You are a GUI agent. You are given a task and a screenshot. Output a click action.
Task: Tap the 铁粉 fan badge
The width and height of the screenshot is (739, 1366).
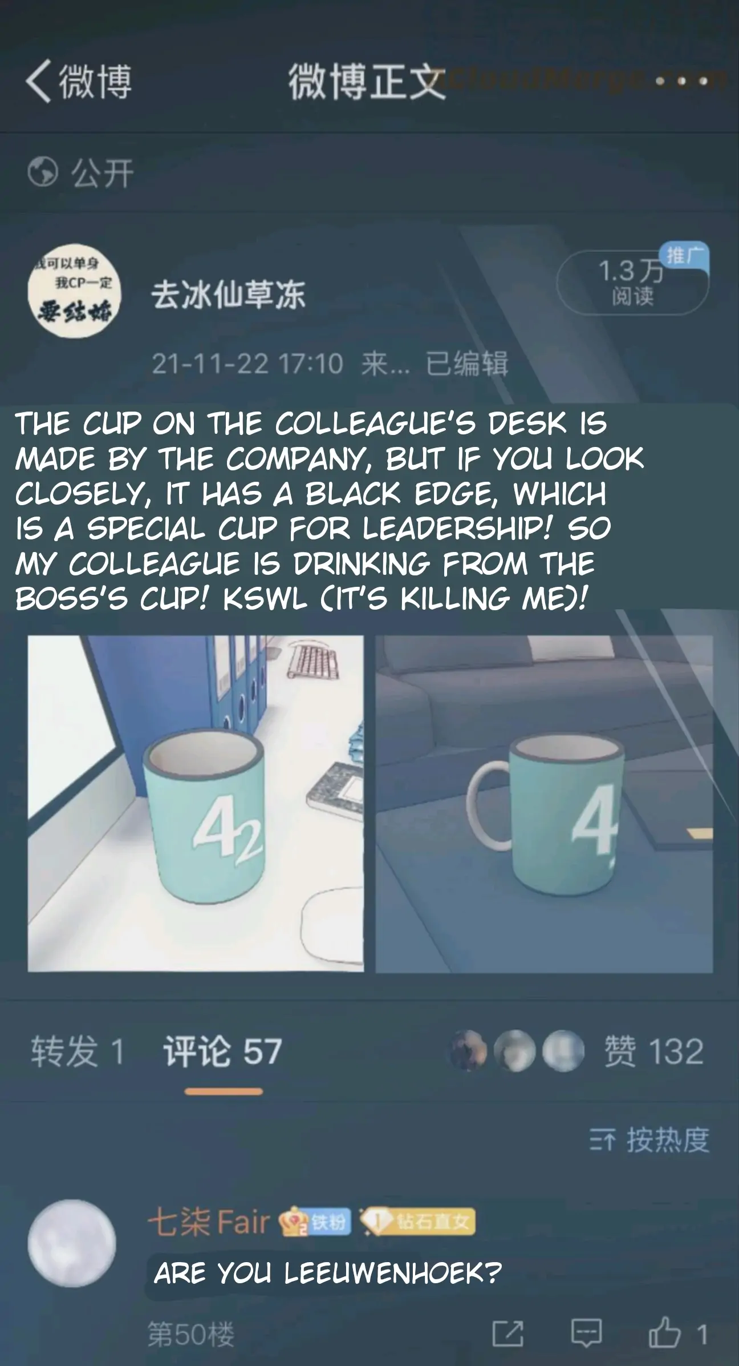tap(314, 1222)
